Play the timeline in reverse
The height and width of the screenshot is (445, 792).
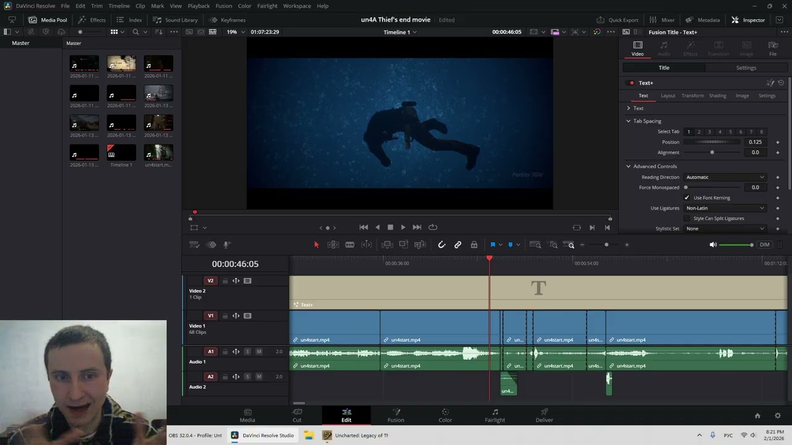[x=377, y=227]
